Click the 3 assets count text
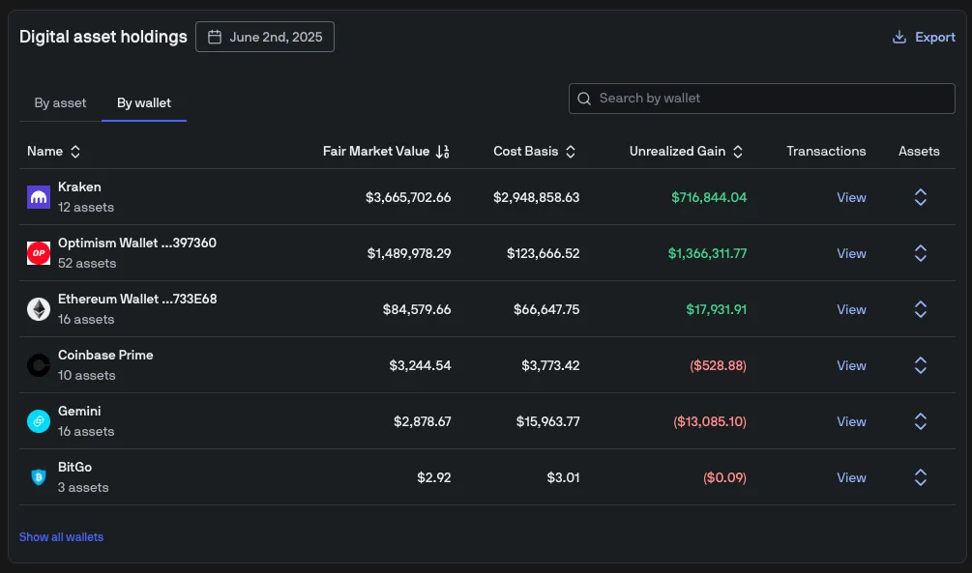Viewport: 972px width, 573px height. [x=83, y=488]
